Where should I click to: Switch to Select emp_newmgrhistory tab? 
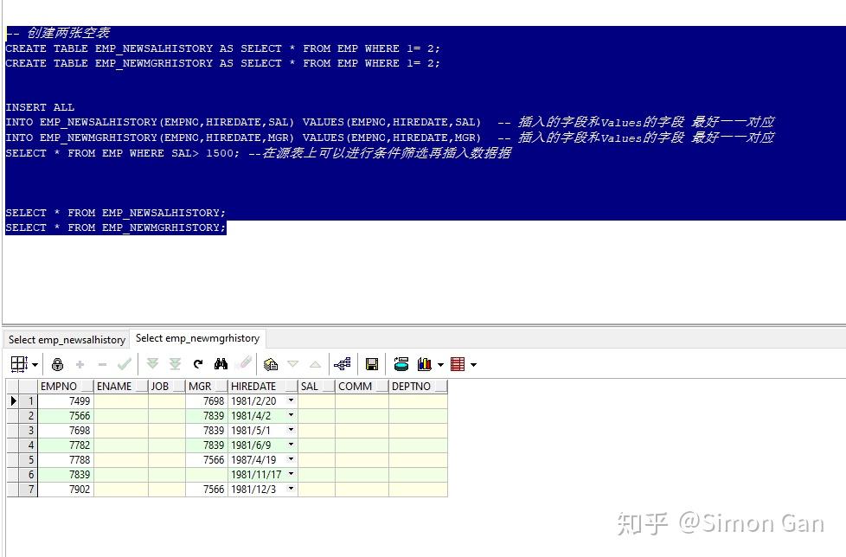(x=197, y=338)
